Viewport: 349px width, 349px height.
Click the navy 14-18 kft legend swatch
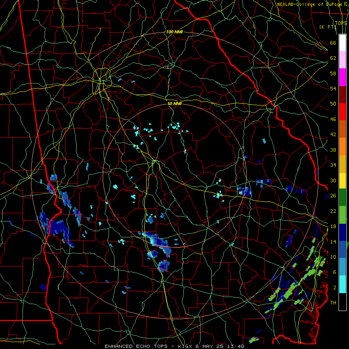click(342, 232)
